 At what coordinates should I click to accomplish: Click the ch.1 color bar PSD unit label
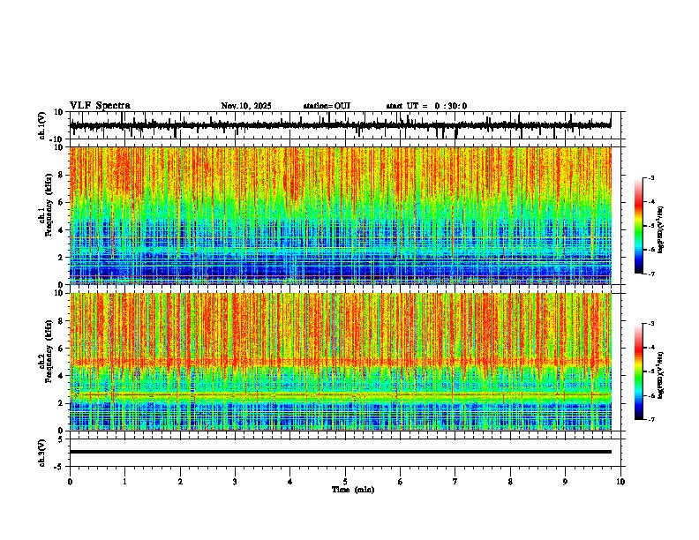661,229
